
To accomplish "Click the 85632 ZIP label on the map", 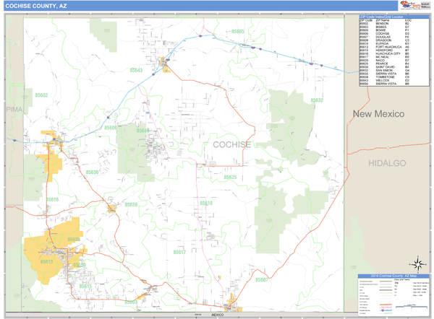I will coord(317,100).
